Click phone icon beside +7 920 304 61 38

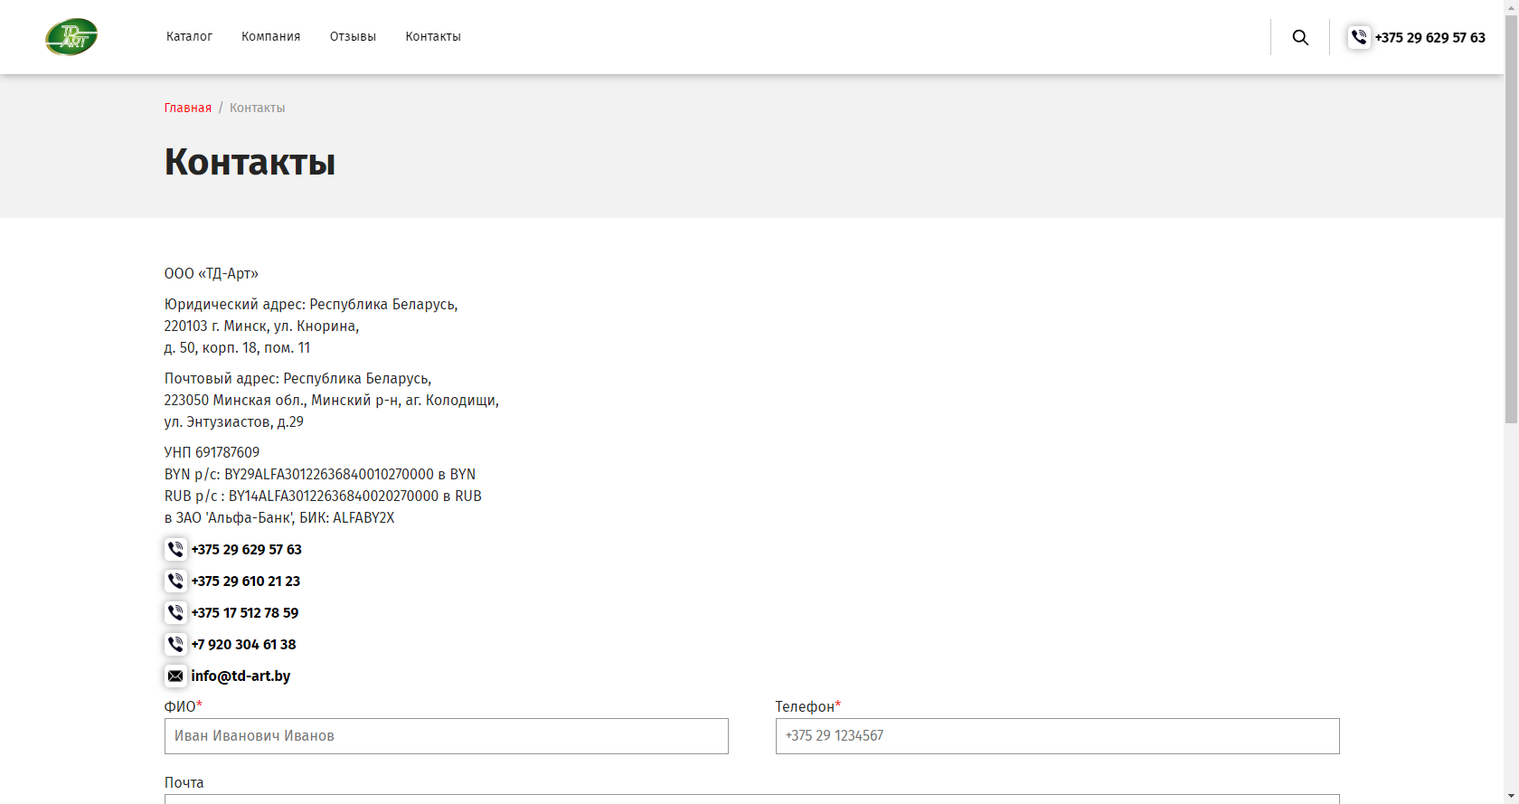tap(175, 644)
